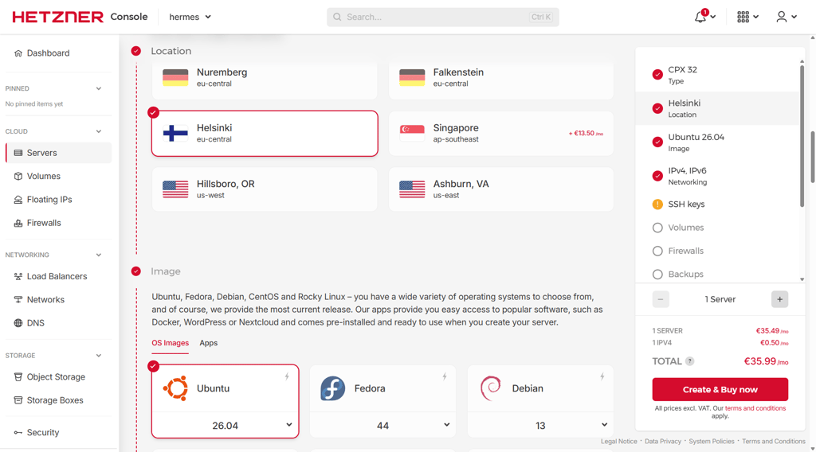This screenshot has width=816, height=452.
Task: Click the SSH keys warning icon
Action: (x=657, y=205)
